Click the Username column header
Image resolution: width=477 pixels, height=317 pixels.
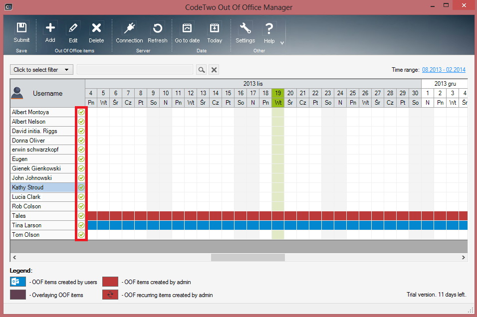point(48,93)
